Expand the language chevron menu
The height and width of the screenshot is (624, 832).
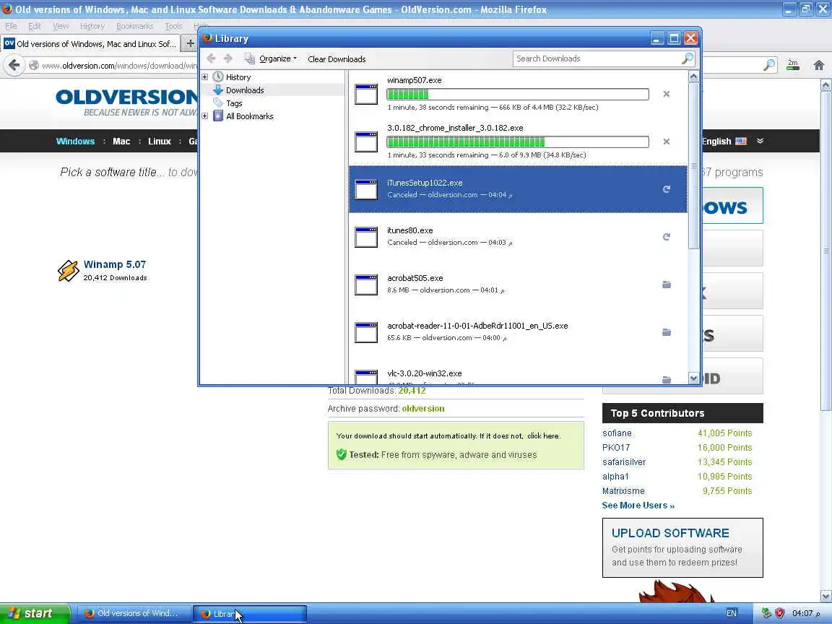pos(760,141)
